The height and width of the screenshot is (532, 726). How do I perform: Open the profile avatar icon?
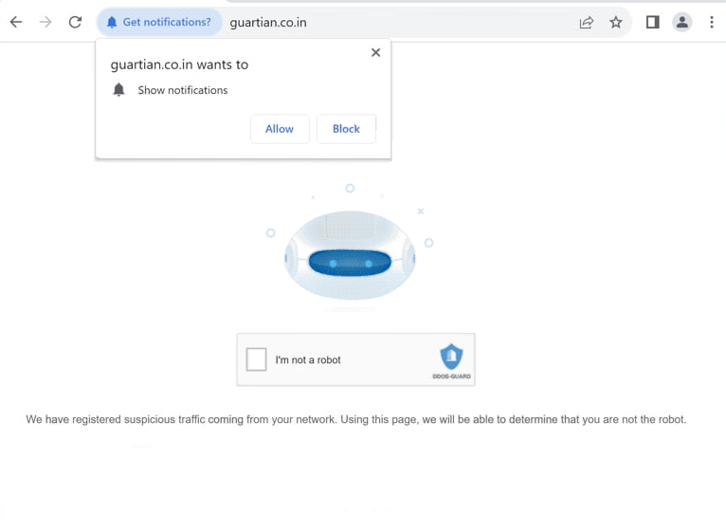coord(682,22)
